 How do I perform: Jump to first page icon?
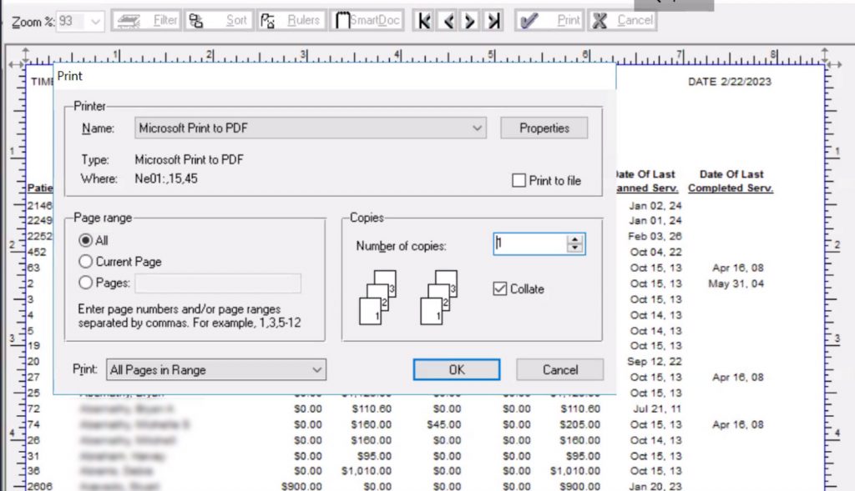[x=423, y=21]
